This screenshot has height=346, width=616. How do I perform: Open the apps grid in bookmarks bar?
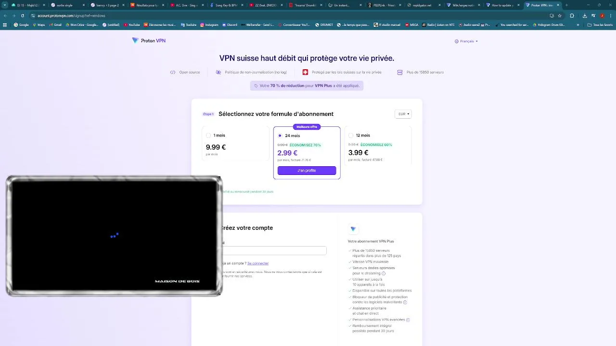[x=5, y=25]
